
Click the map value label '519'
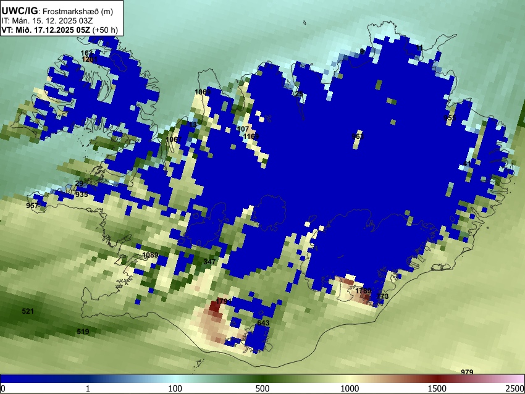83,332
